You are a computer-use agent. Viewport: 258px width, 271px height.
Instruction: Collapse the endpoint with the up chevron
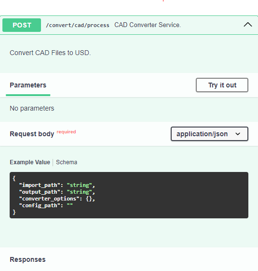click(x=248, y=25)
